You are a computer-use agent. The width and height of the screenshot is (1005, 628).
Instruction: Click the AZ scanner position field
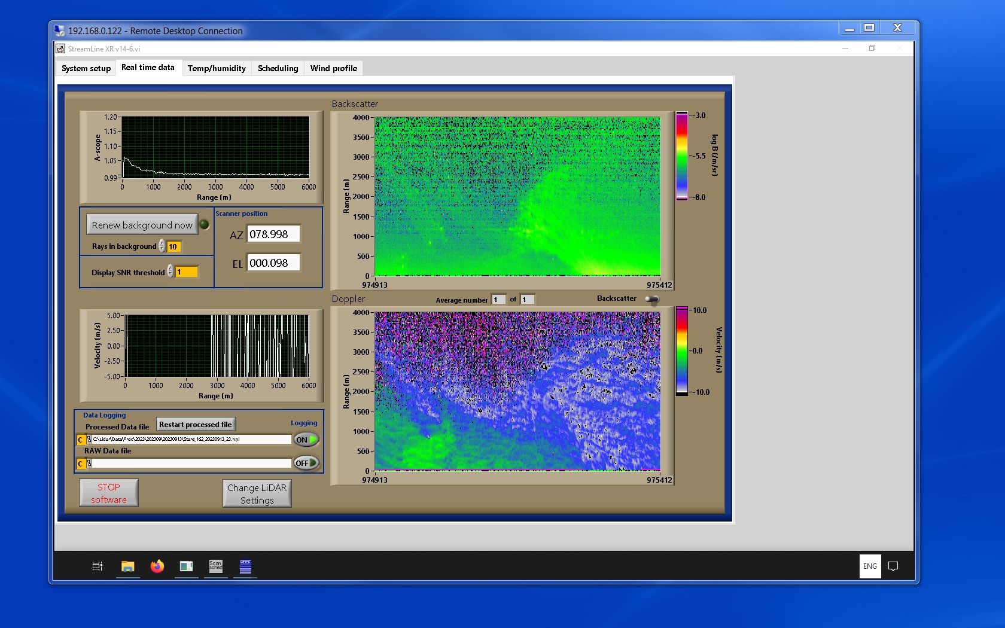[273, 234]
